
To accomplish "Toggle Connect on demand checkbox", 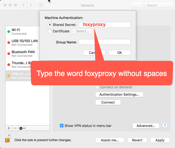I will 97,87.
